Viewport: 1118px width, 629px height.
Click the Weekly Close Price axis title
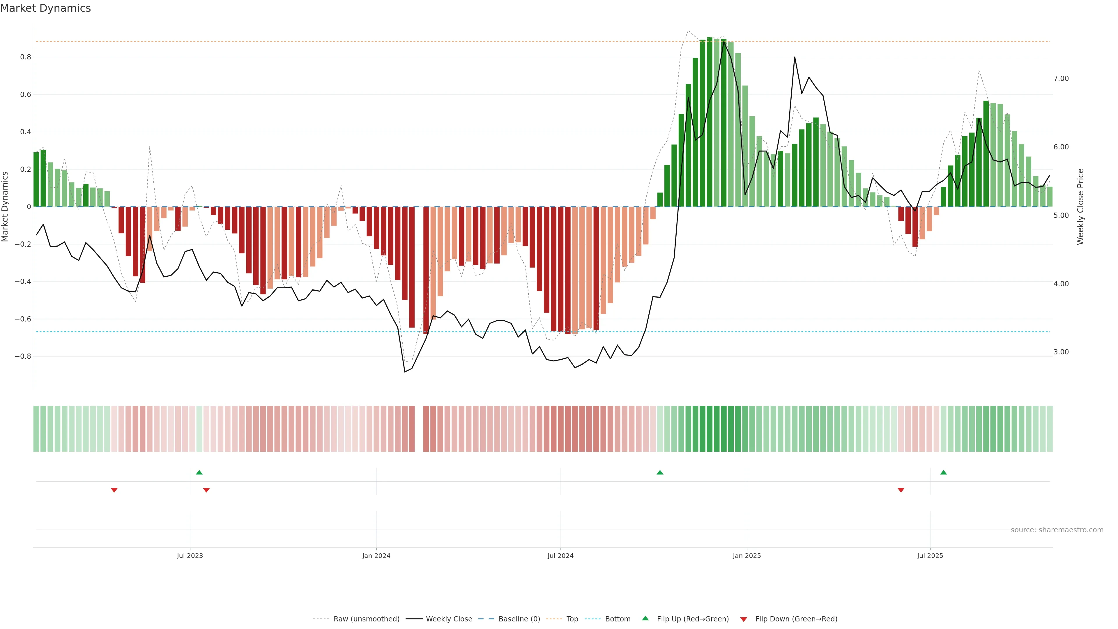[x=1080, y=207]
